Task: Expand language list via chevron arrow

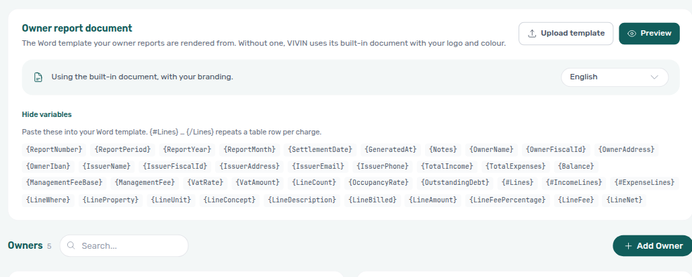Action: click(654, 77)
